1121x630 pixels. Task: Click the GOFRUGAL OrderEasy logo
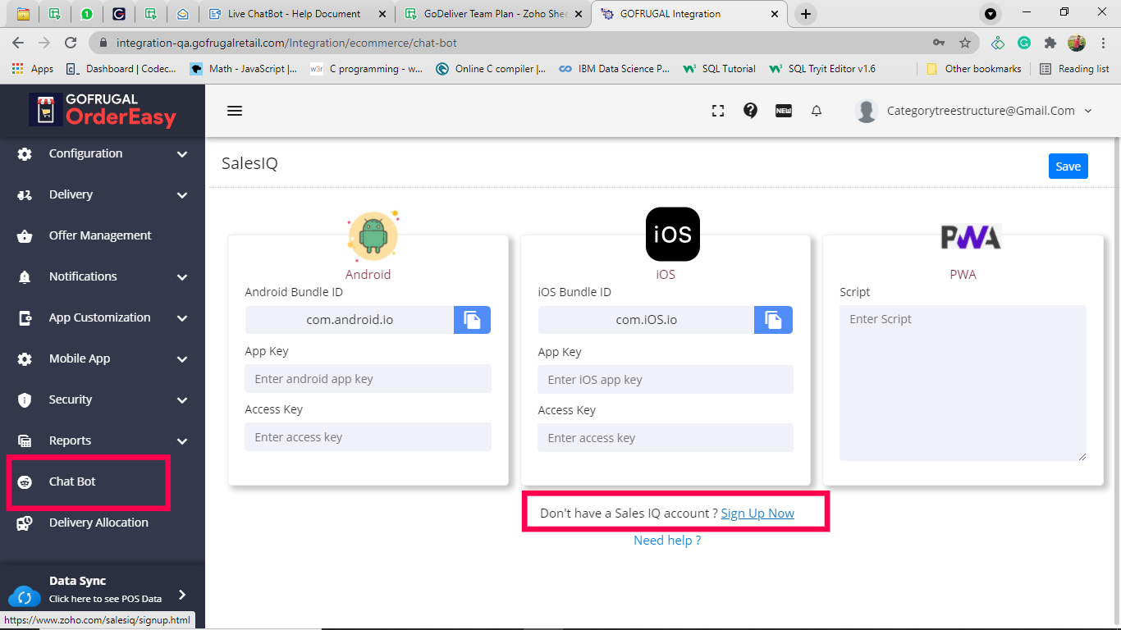click(x=103, y=109)
